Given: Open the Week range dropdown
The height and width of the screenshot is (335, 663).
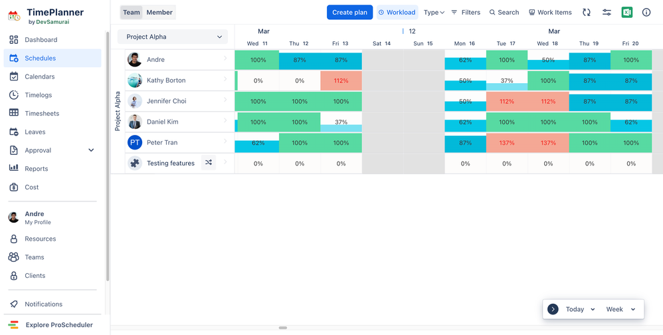Looking at the screenshot, I should click(x=620, y=309).
